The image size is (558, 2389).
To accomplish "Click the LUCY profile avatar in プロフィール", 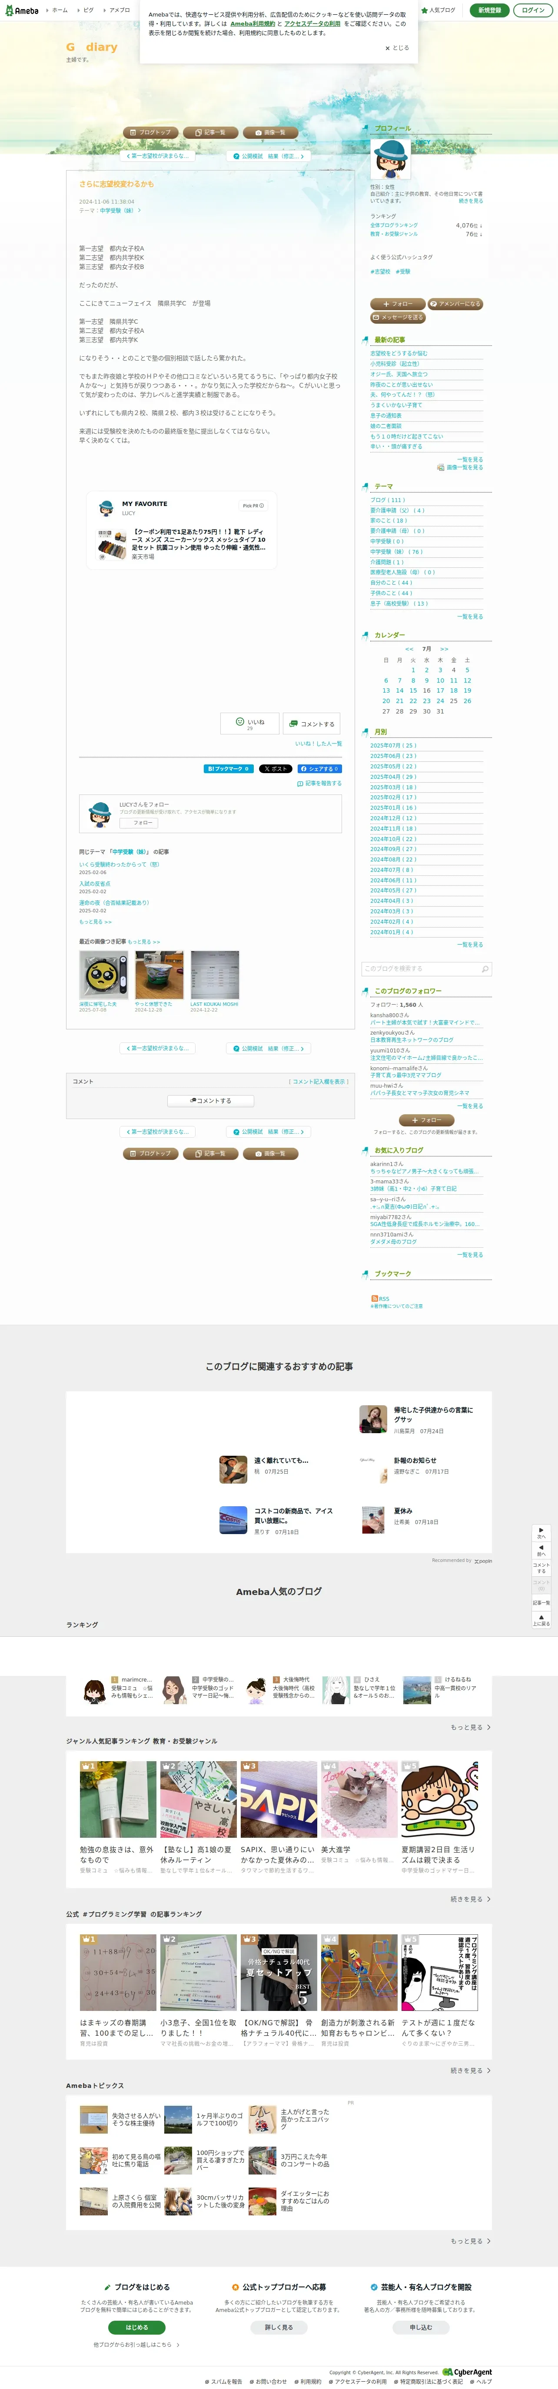I will click(x=391, y=159).
